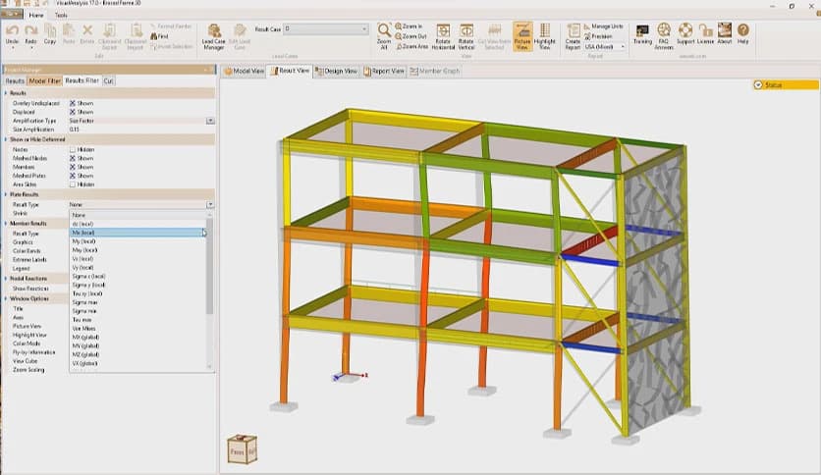
Task: Select Von Mises result type
Action: [x=137, y=329]
